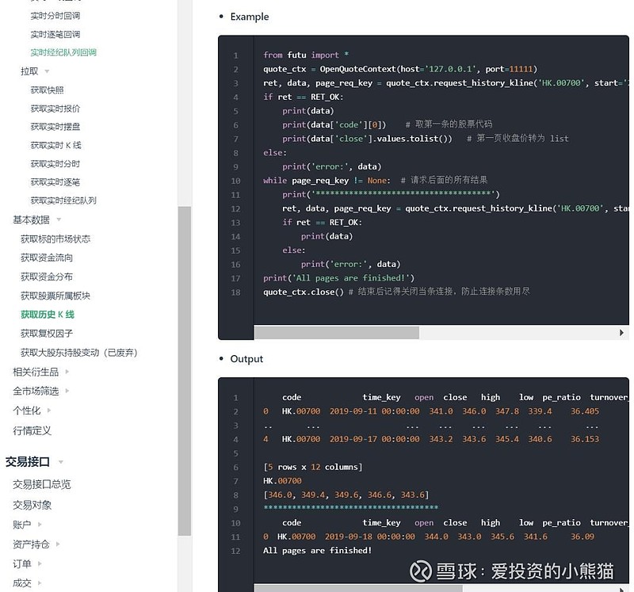Click the right arrow on the Example code scrollbar

click(x=623, y=331)
